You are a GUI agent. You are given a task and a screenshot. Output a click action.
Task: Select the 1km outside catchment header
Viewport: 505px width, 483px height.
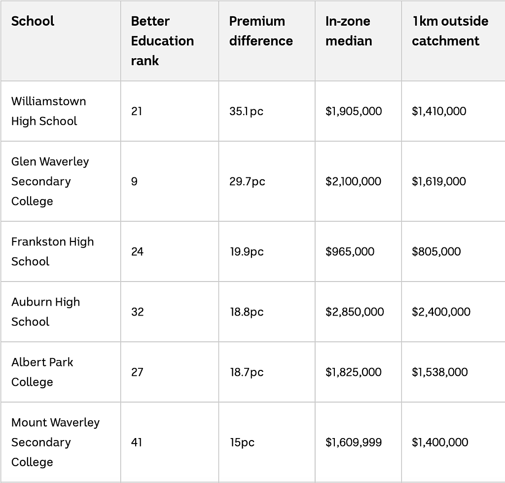pos(450,31)
